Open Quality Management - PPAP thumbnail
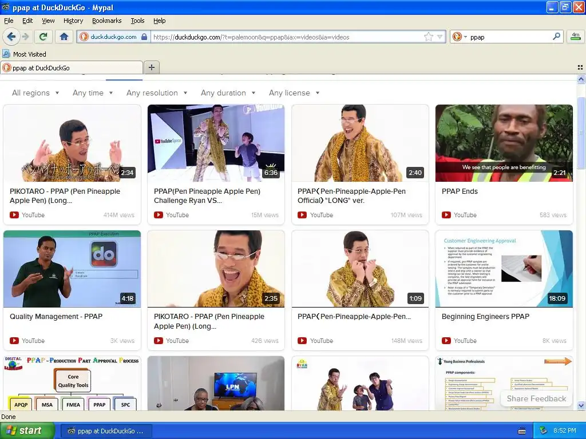This screenshot has height=439, width=586. (72, 269)
